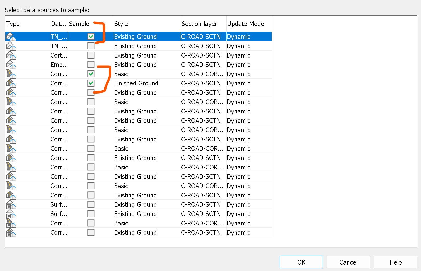Open the Update Mode cell on the first row
The image size is (421, 271).
tap(238, 37)
